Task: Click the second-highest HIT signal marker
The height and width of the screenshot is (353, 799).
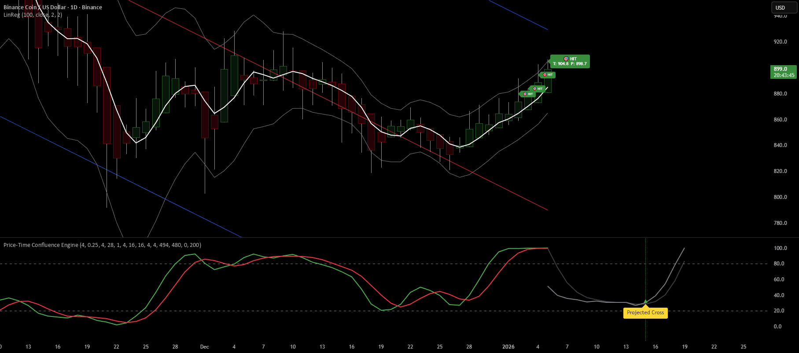Action: [548, 75]
